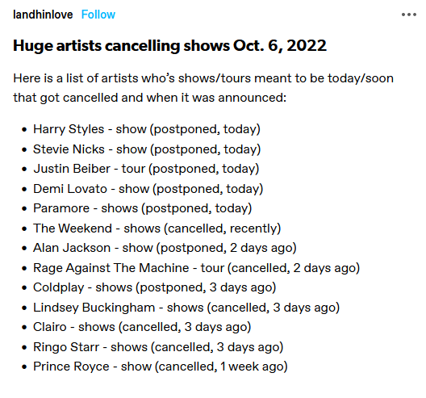Open the three-dot post options menu
This screenshot has width=426, height=398.
point(409,15)
